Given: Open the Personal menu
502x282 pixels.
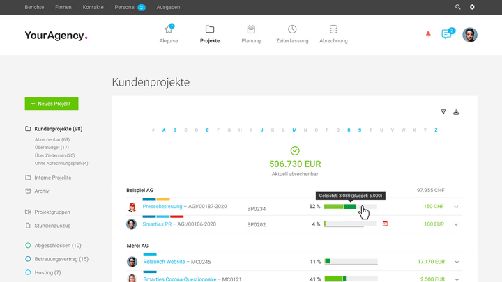Looking at the screenshot, I should [x=125, y=7].
